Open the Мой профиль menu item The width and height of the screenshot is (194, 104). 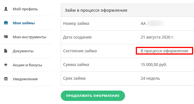point(25,9)
